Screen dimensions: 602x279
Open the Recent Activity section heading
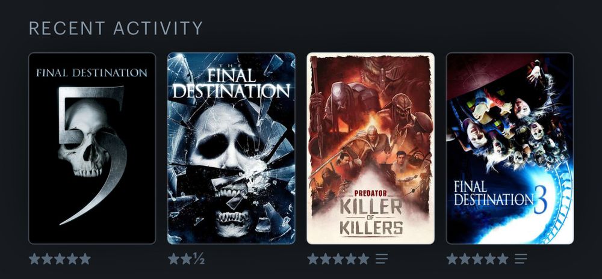pyautogui.click(x=116, y=28)
